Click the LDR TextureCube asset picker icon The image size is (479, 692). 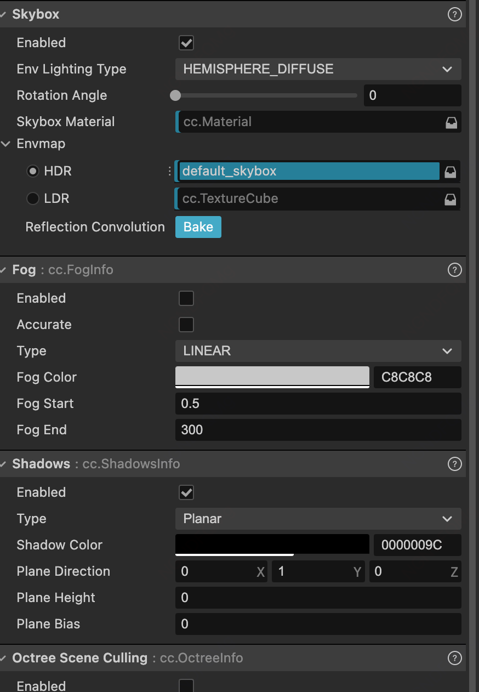pyautogui.click(x=450, y=199)
